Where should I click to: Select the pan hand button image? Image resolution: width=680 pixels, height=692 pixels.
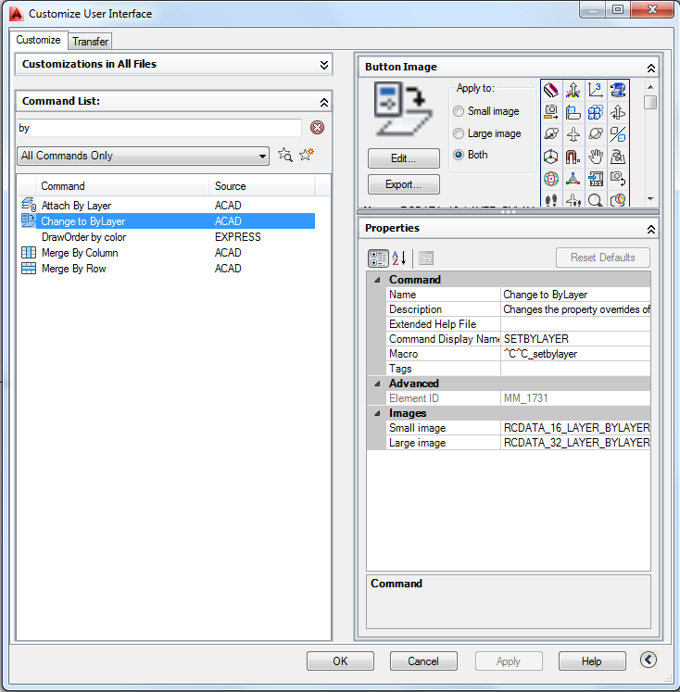(x=596, y=157)
